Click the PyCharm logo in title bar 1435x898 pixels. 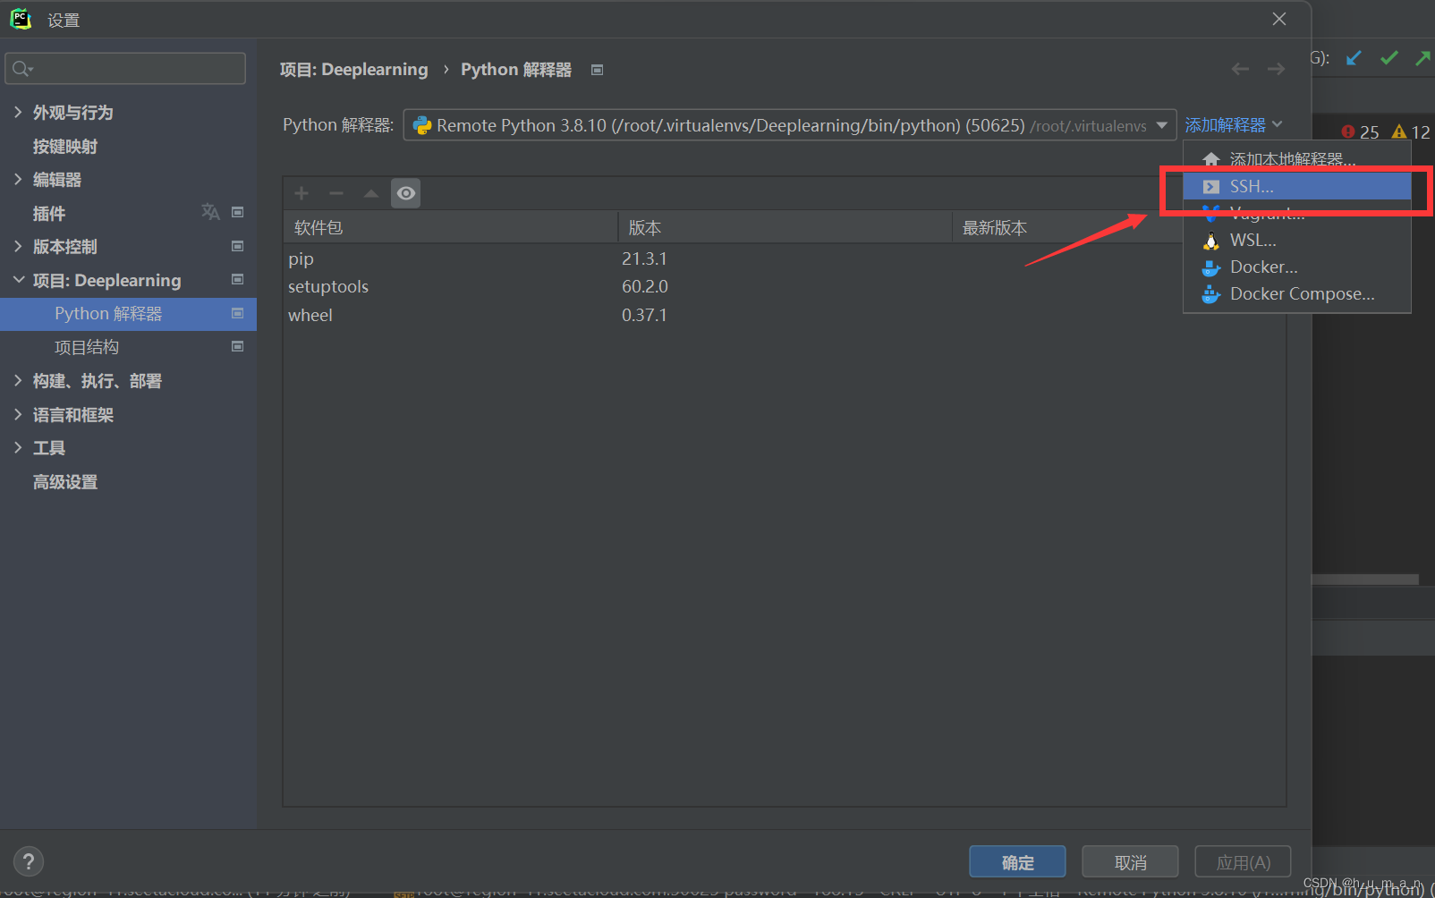point(21,19)
